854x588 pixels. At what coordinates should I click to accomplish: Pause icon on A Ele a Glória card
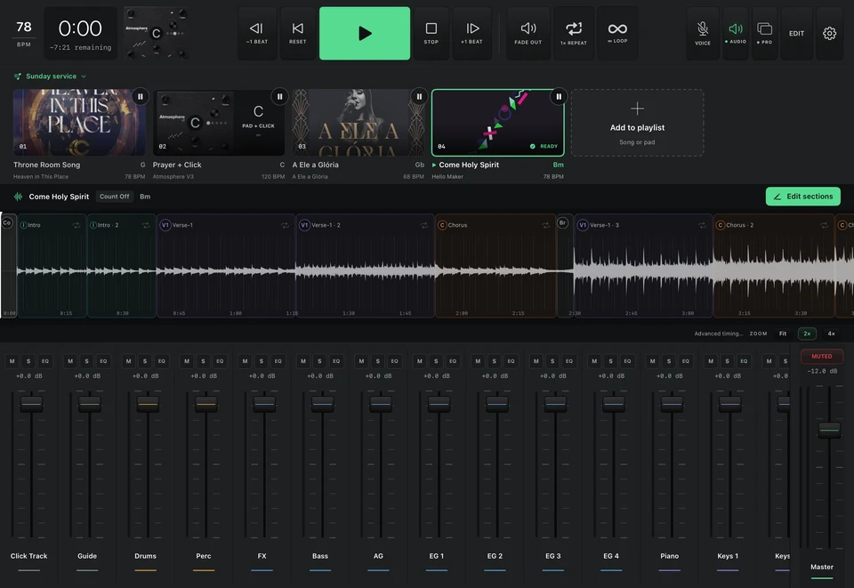tap(419, 96)
